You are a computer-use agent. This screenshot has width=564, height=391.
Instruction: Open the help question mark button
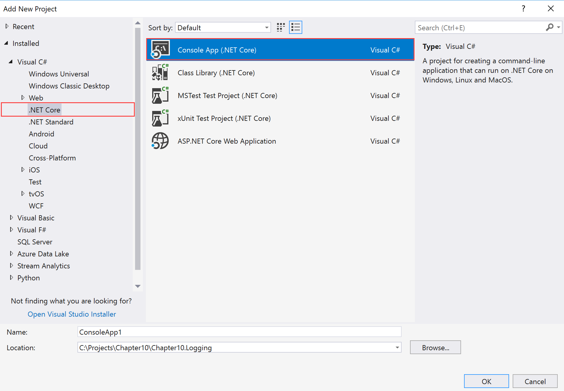click(x=523, y=8)
